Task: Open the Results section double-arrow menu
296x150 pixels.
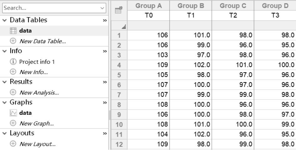Action: click(104, 82)
